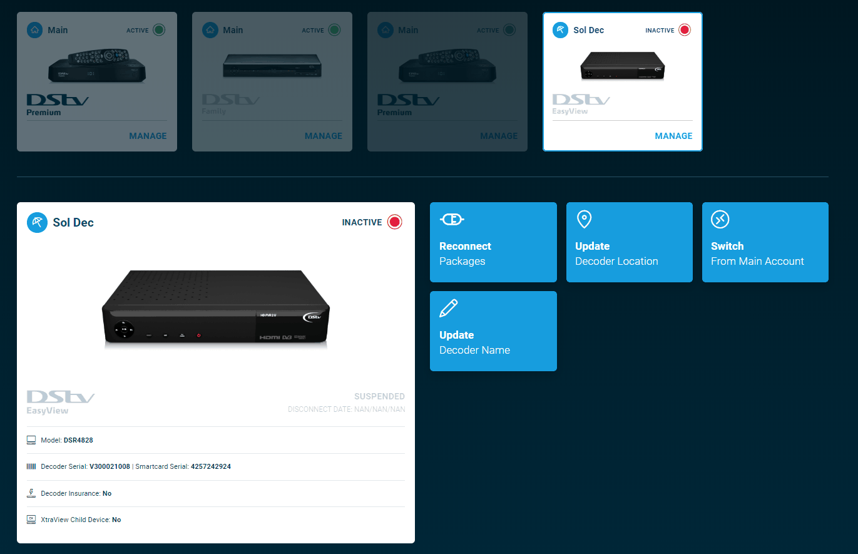This screenshot has height=554, width=858.
Task: Click the home icon on the Family card
Action: (x=210, y=29)
